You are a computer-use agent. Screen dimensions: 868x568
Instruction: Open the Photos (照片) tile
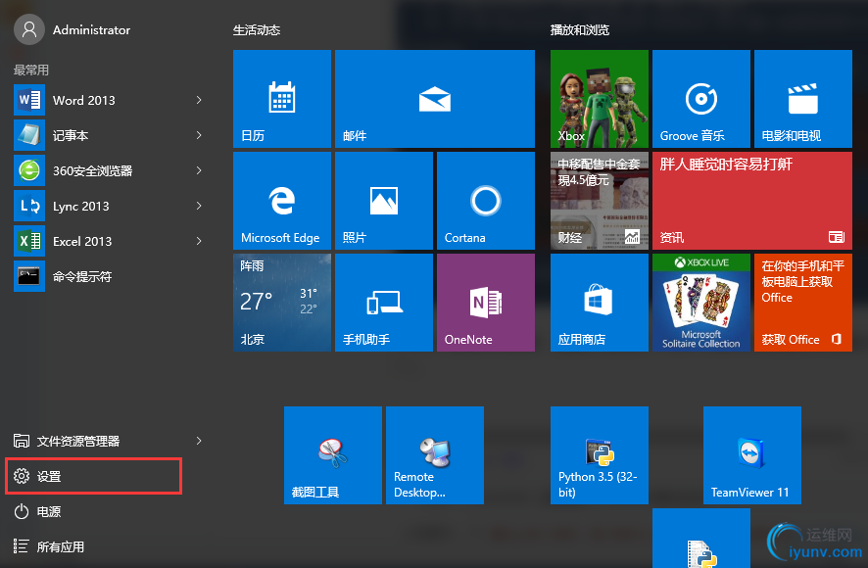coord(384,201)
